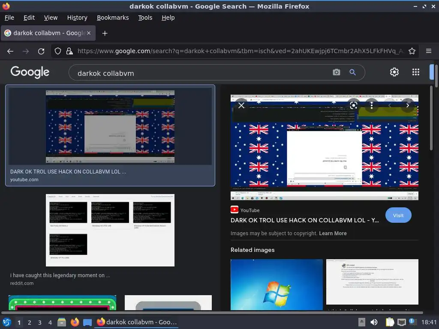
Task: Open the system start menu icon
Action: click(x=6, y=322)
